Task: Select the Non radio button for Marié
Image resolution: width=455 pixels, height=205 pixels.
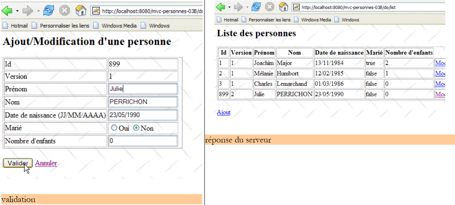Action: click(x=136, y=128)
